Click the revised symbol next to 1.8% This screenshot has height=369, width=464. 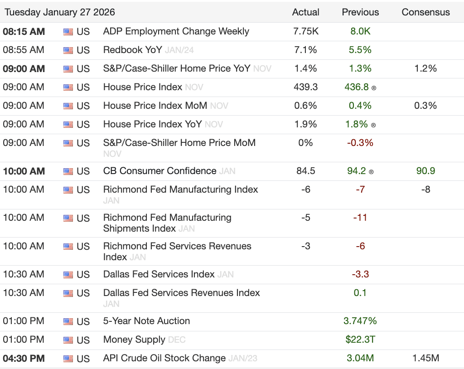pos(373,125)
